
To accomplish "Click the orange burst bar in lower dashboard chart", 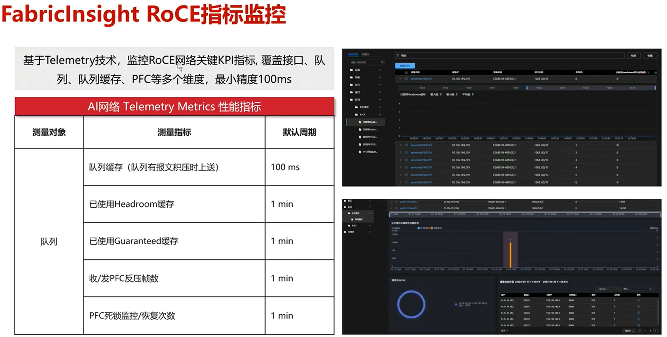I will (x=511, y=255).
